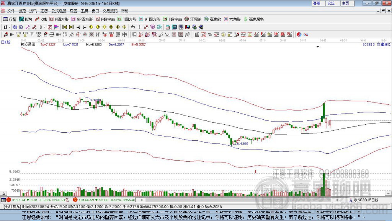Click the 8.3200 high price marker
The height and width of the screenshot is (221, 392).
[x=95, y=100]
